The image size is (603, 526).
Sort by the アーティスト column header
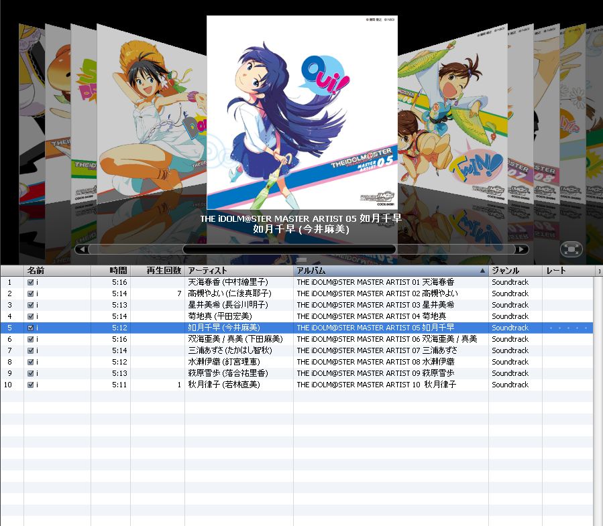click(x=239, y=271)
